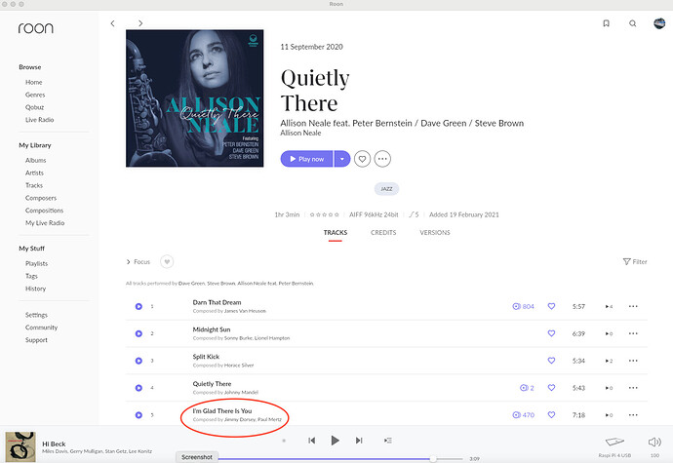Open Playlists in the sidebar
Screen dimensions: 673x463
pos(36,263)
